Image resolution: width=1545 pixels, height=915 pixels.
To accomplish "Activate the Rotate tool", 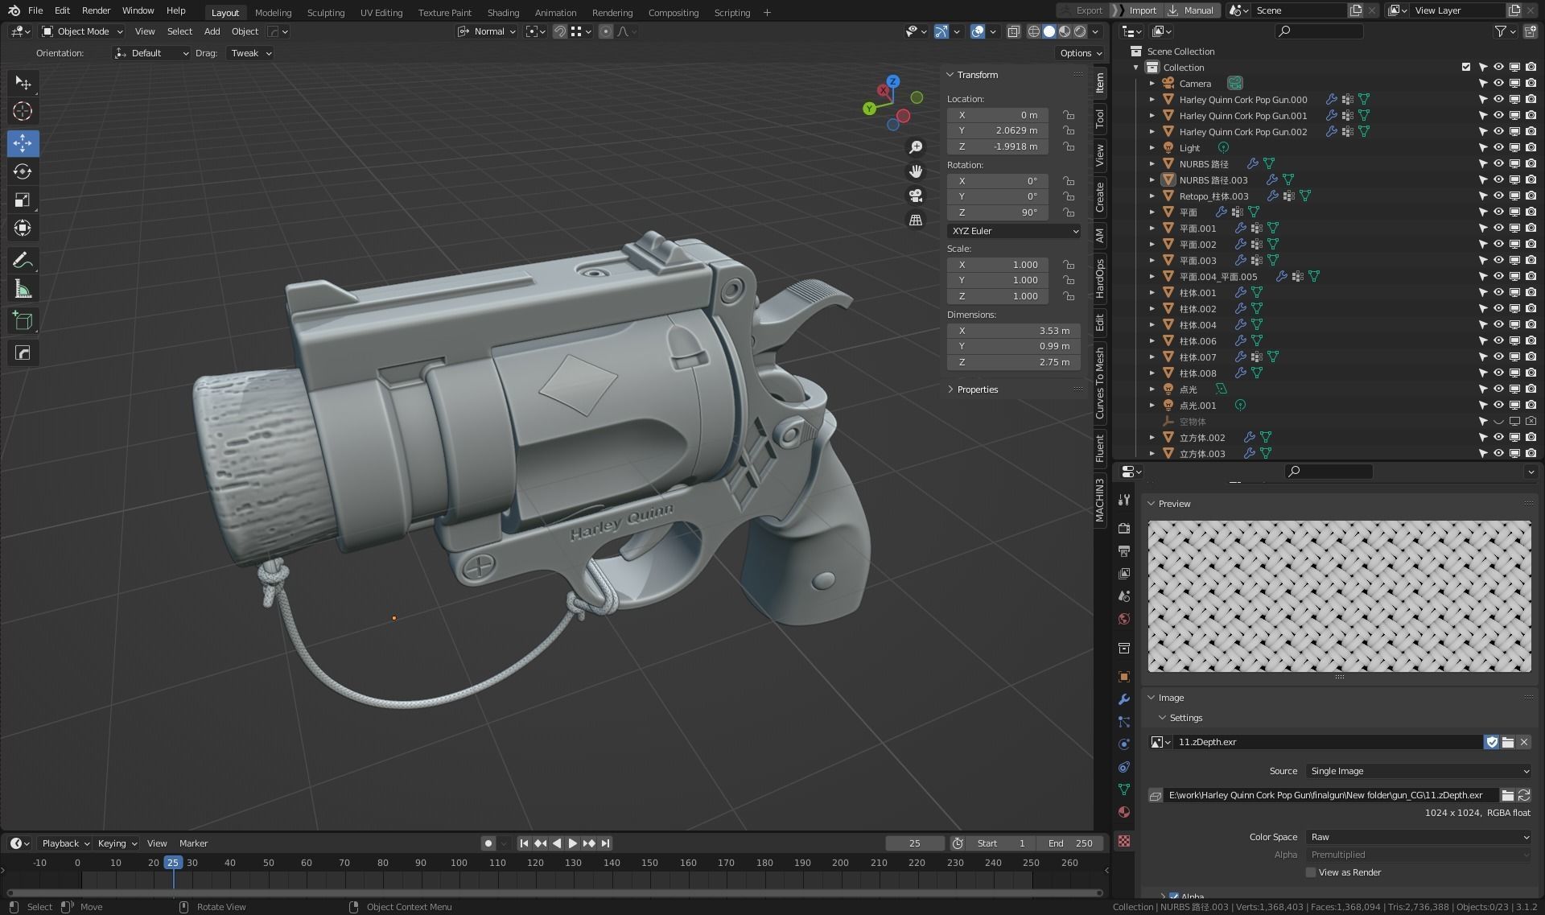I will 23,171.
